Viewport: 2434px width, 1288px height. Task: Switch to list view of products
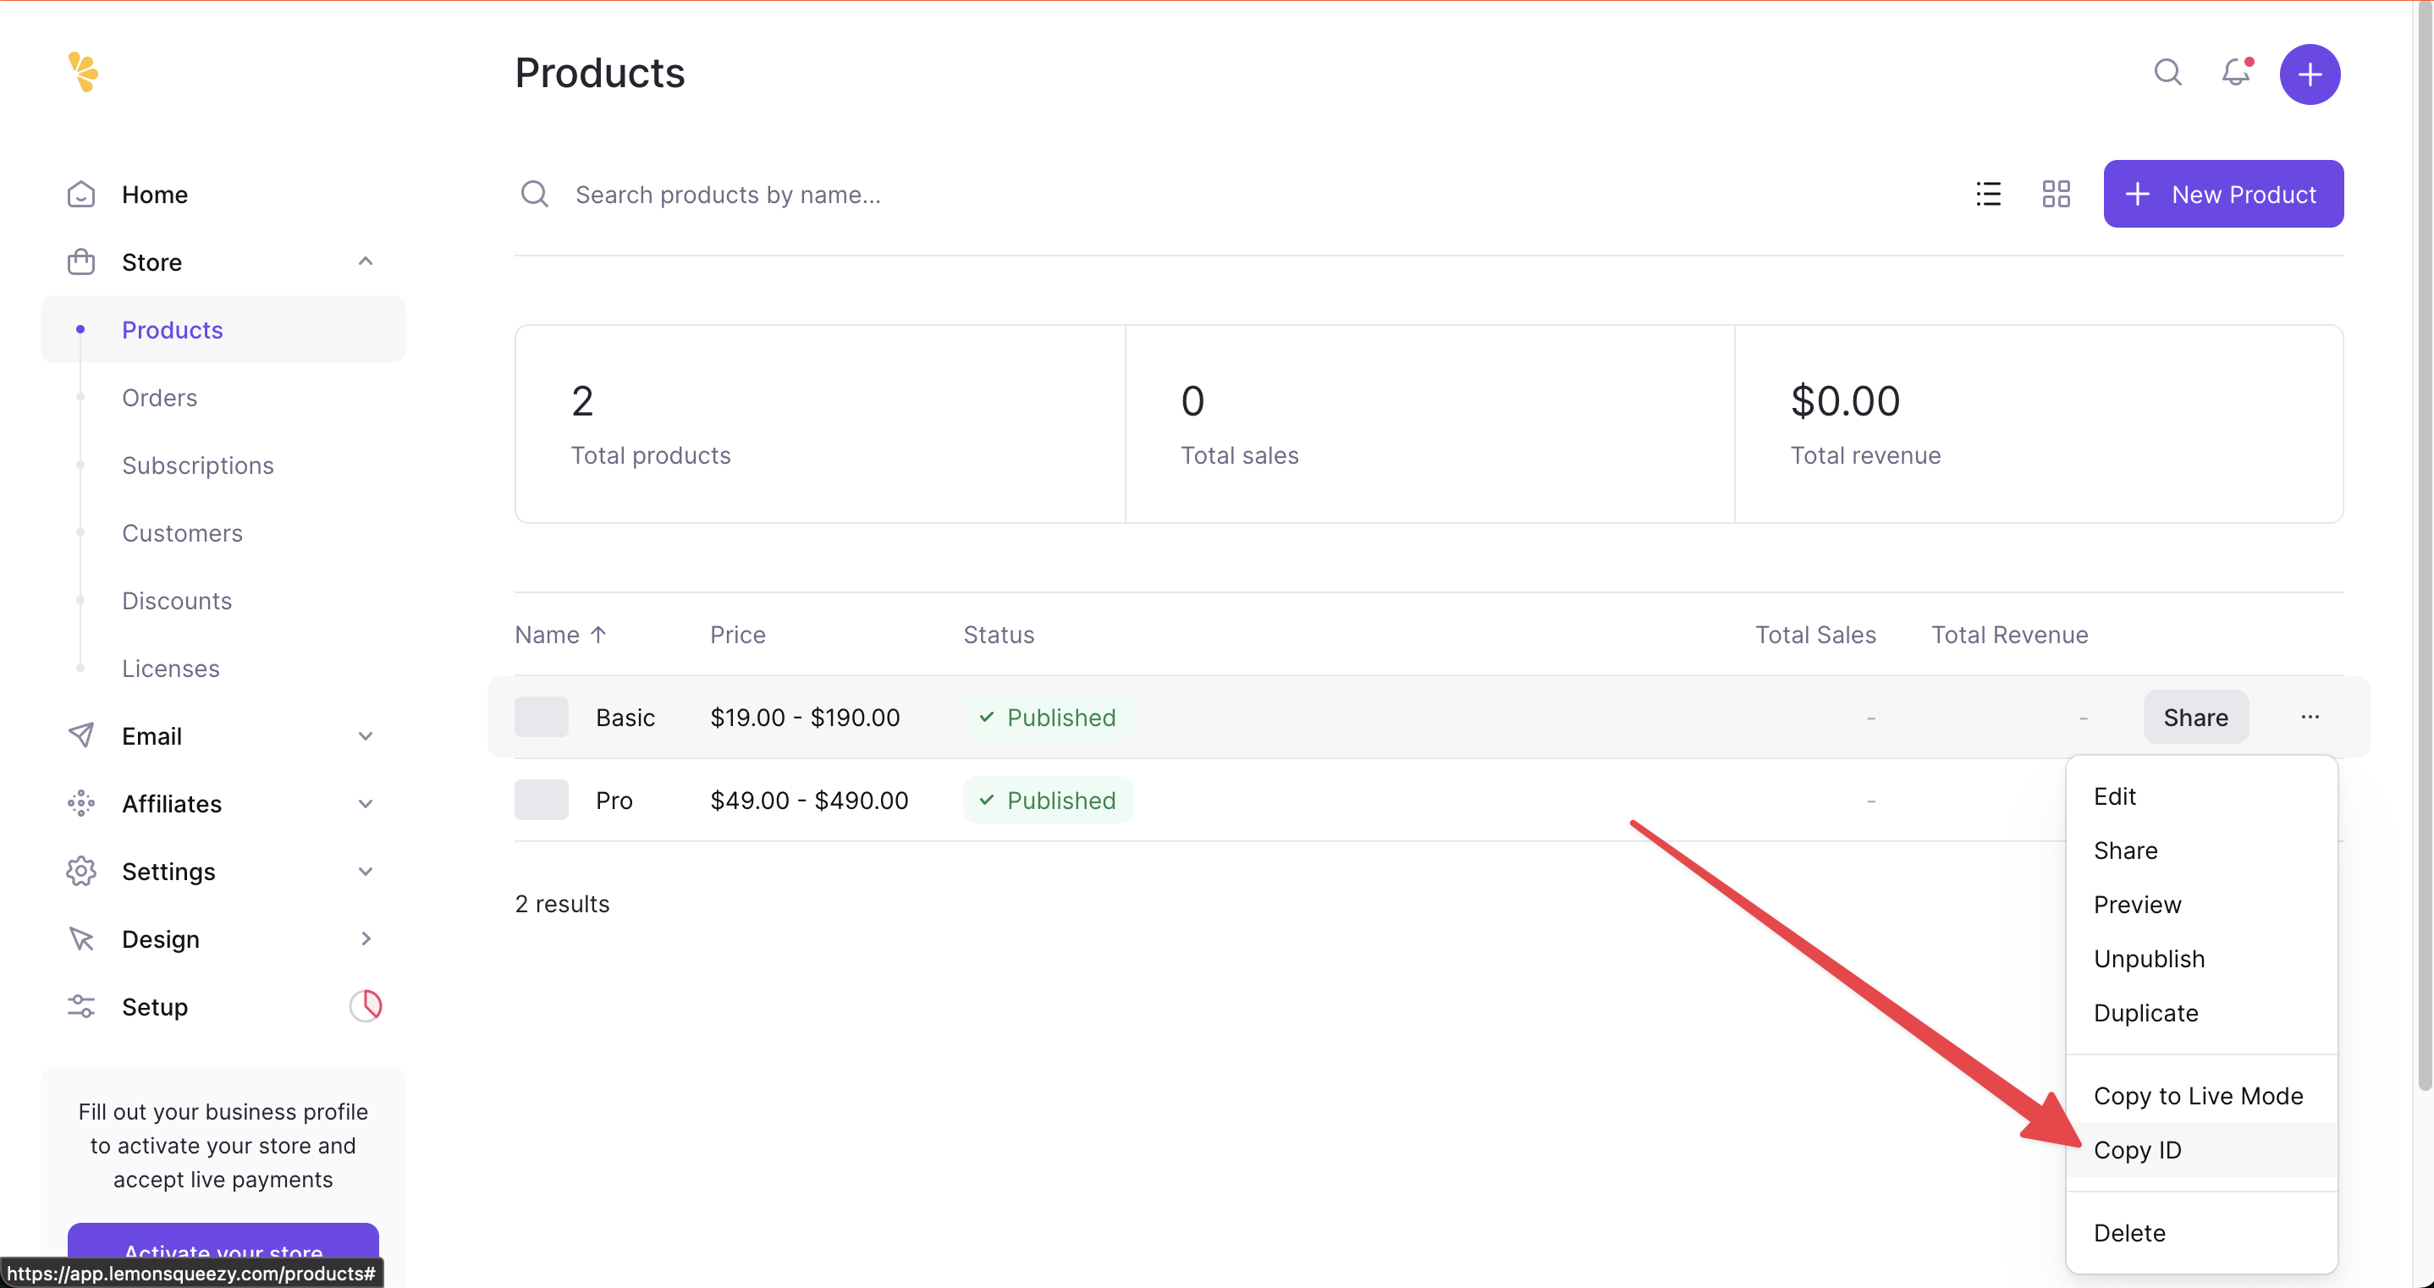point(1988,194)
